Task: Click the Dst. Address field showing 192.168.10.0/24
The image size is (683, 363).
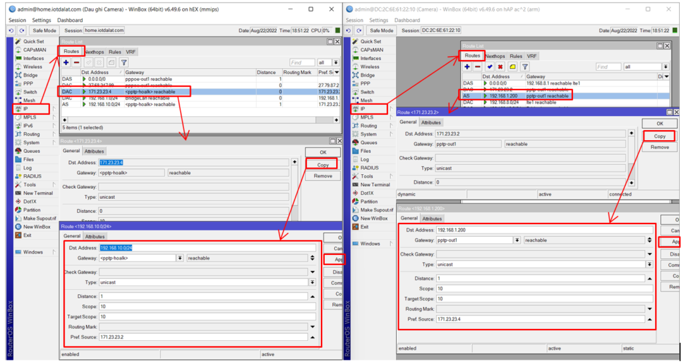Action: pos(207,248)
